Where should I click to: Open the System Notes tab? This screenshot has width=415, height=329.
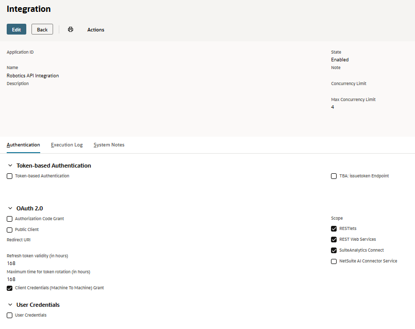click(109, 145)
